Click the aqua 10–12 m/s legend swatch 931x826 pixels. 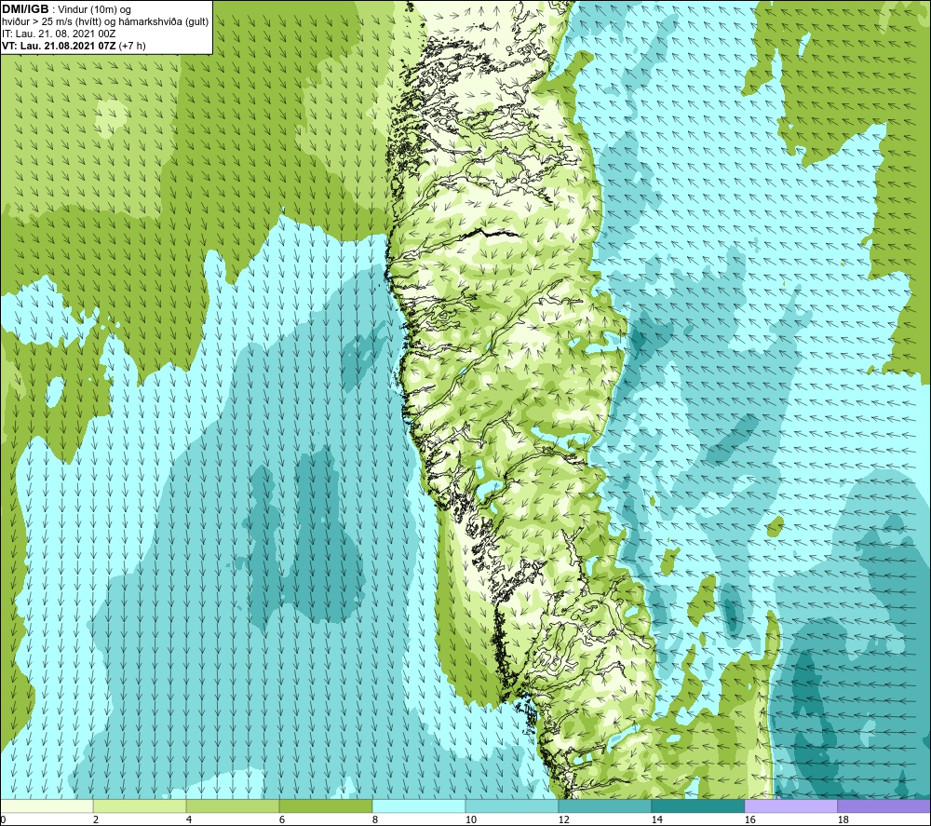point(512,806)
